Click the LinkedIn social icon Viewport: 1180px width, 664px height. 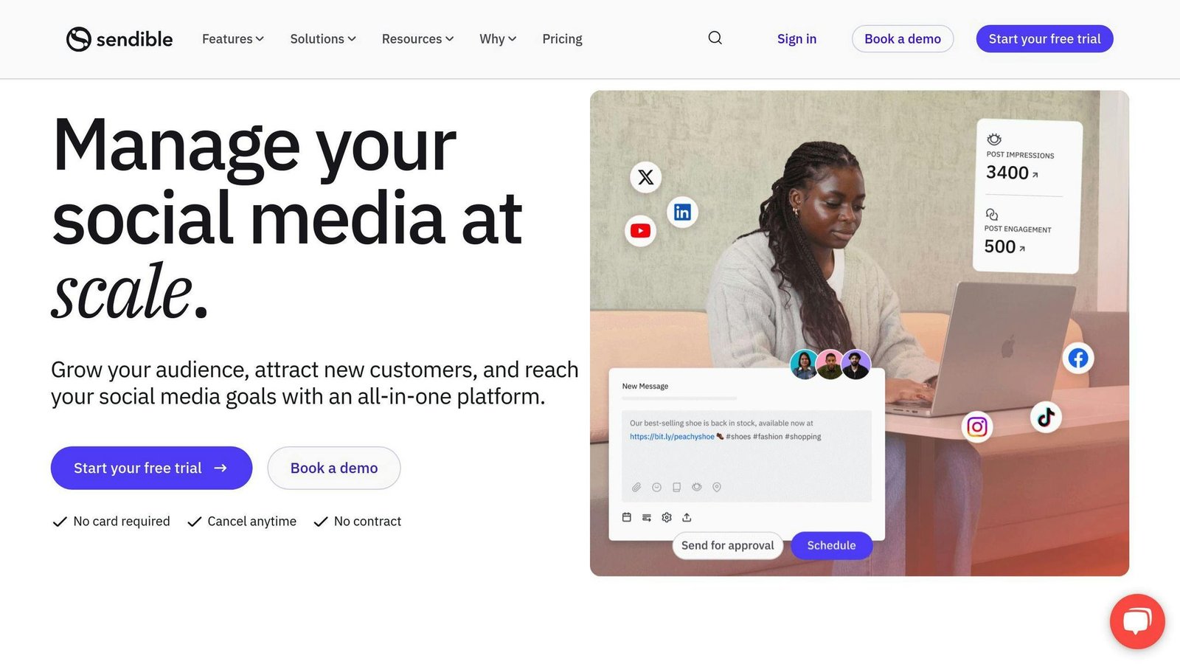click(x=682, y=212)
